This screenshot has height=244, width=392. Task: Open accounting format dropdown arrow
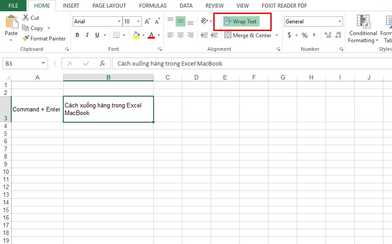pos(296,35)
